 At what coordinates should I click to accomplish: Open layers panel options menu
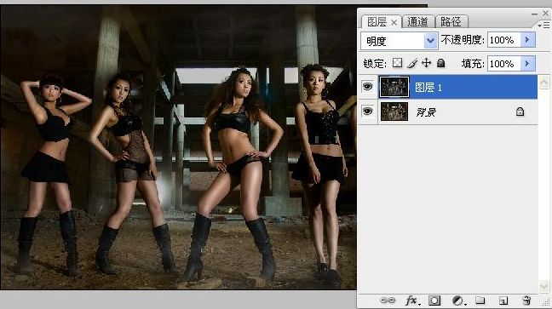pos(544,25)
